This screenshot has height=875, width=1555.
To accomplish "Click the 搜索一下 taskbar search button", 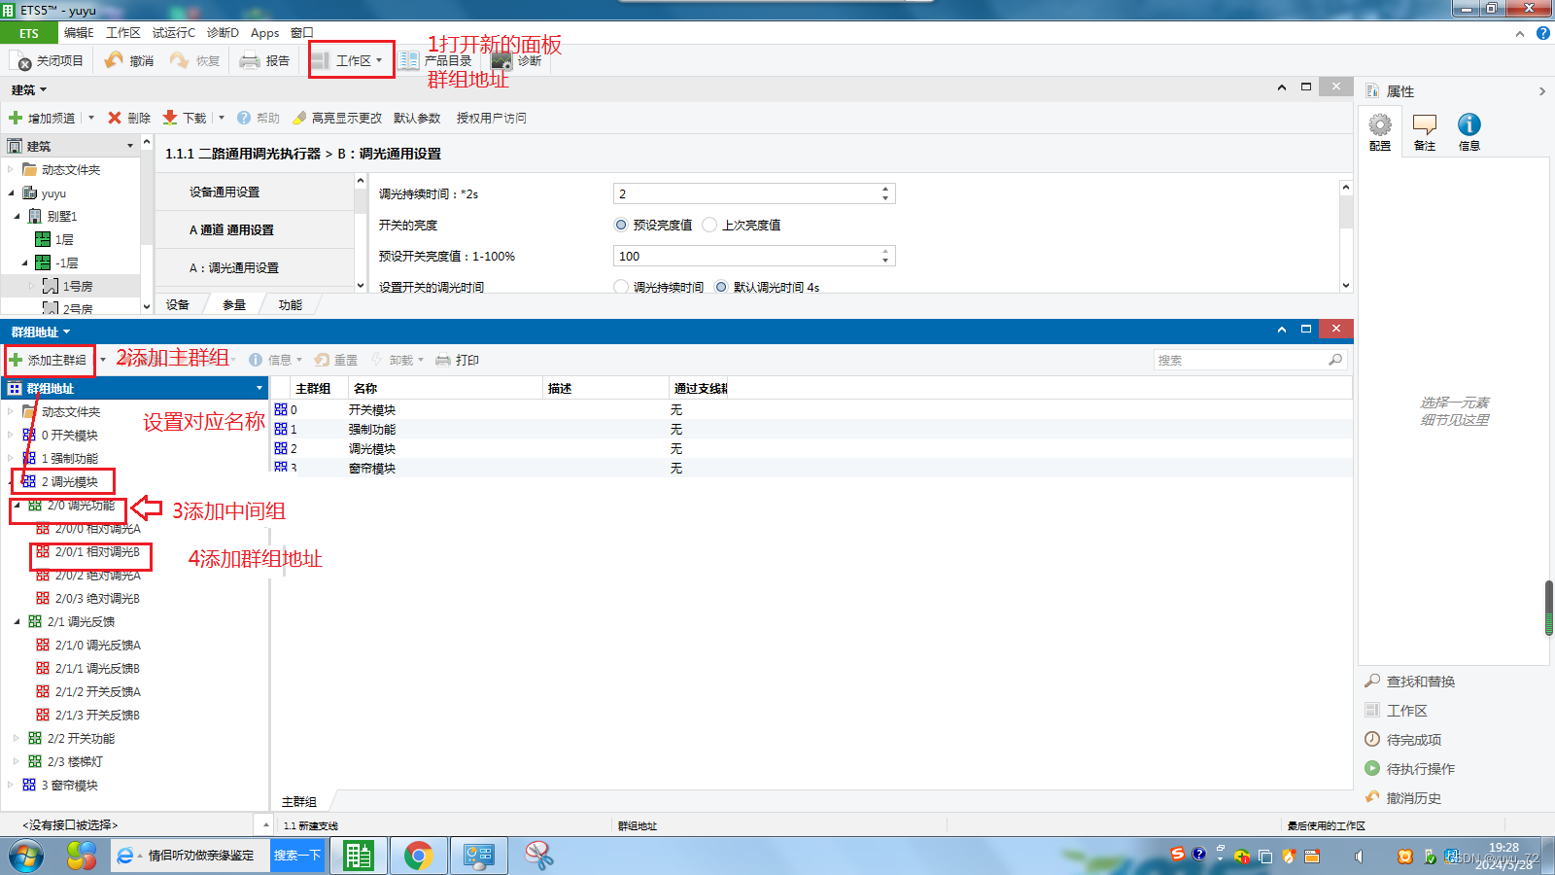I will [x=296, y=856].
